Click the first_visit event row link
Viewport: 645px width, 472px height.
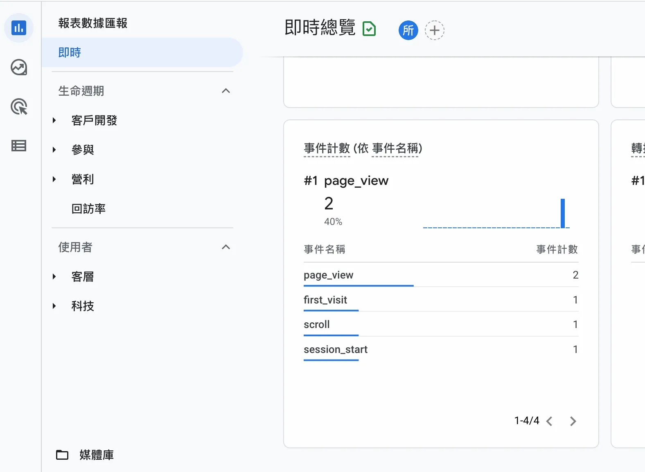(325, 300)
